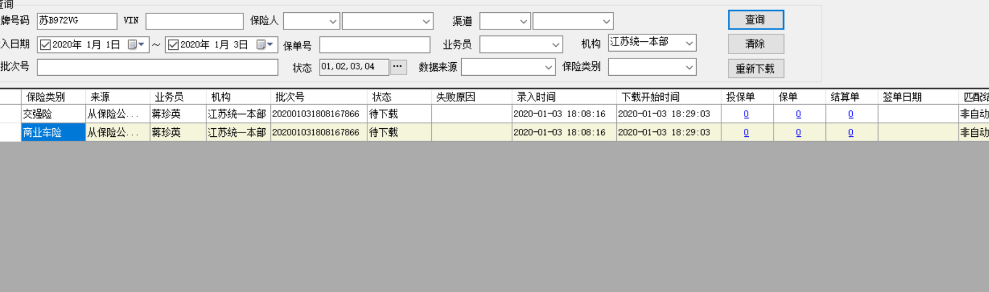Open the 机构 dropdown showing 江苏统一本部
This screenshot has width=989, height=292.
coord(652,43)
